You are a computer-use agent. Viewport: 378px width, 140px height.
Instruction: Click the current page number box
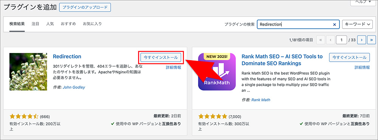pos(341,40)
